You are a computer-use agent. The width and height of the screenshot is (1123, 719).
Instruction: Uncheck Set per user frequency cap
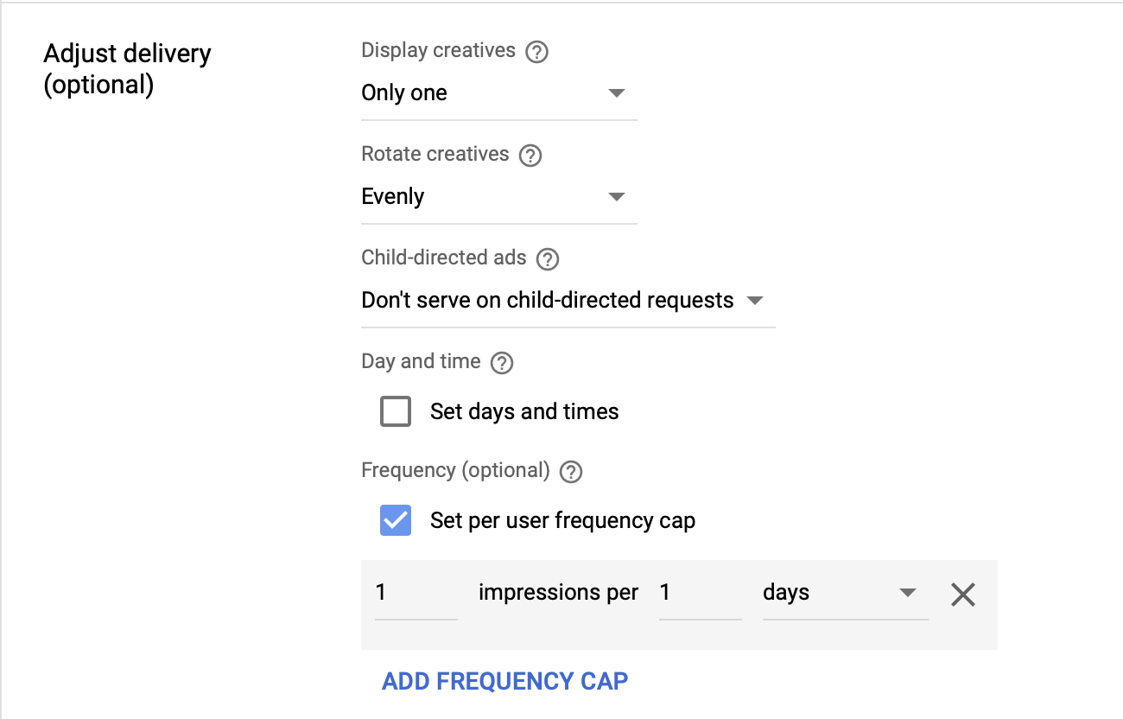point(396,520)
